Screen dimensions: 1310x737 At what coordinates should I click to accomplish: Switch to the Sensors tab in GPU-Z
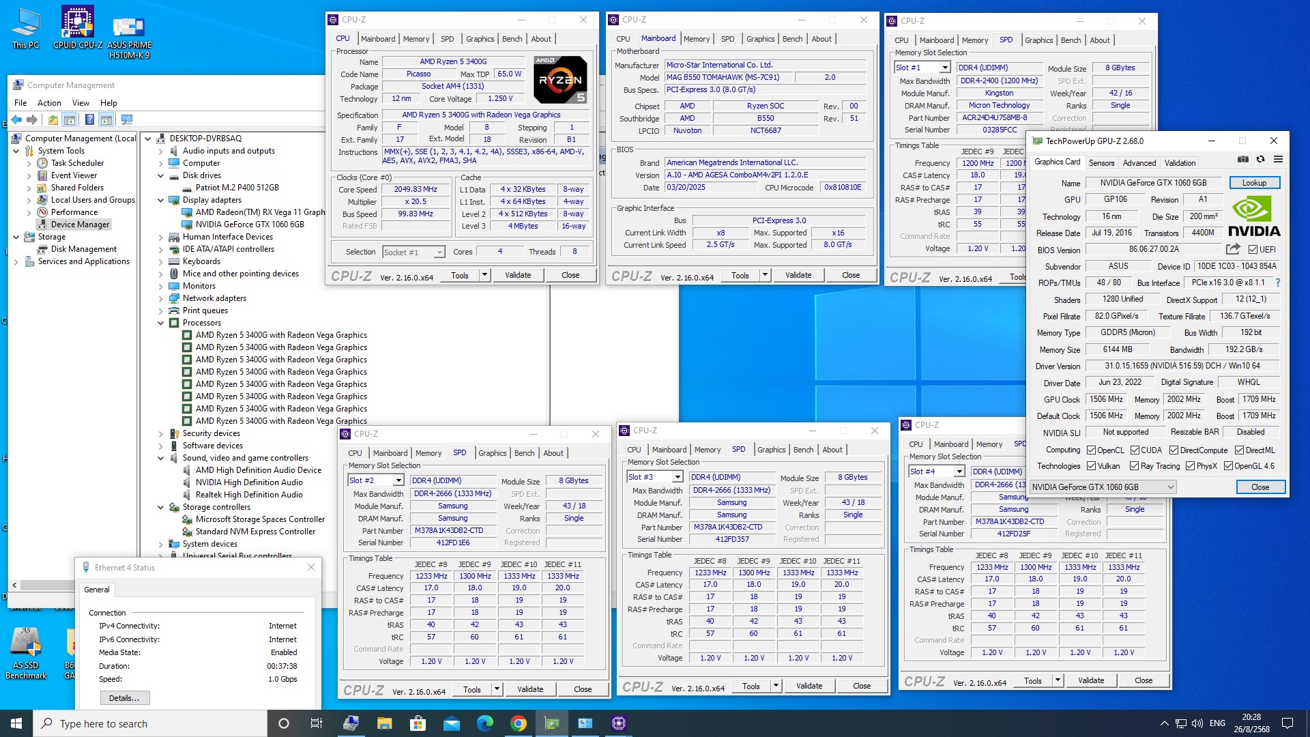pyautogui.click(x=1101, y=163)
